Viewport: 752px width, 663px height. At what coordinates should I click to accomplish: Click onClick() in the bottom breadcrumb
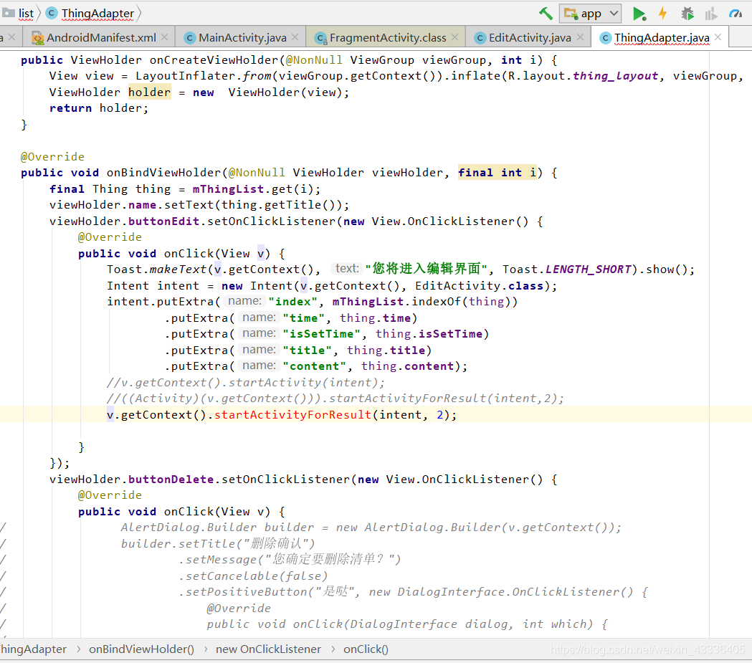coord(366,649)
